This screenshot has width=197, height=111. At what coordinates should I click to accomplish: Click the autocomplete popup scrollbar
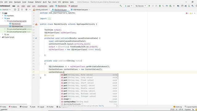point(118,76)
